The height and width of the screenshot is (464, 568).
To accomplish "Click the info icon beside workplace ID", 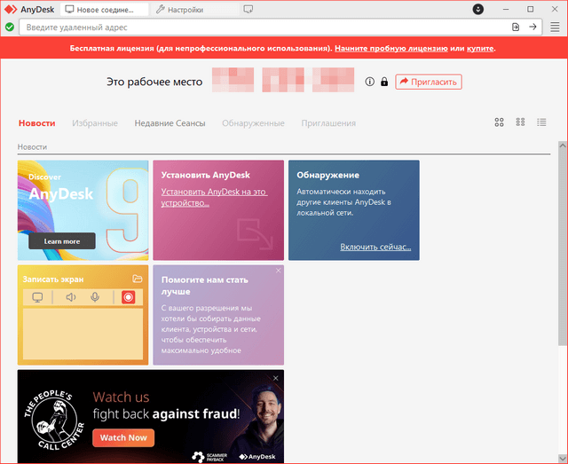I will click(x=370, y=83).
